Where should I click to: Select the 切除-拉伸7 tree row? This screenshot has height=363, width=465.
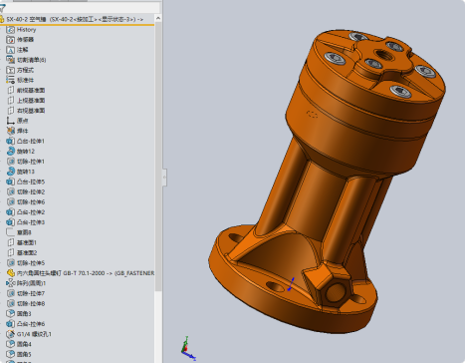[x=26, y=293]
